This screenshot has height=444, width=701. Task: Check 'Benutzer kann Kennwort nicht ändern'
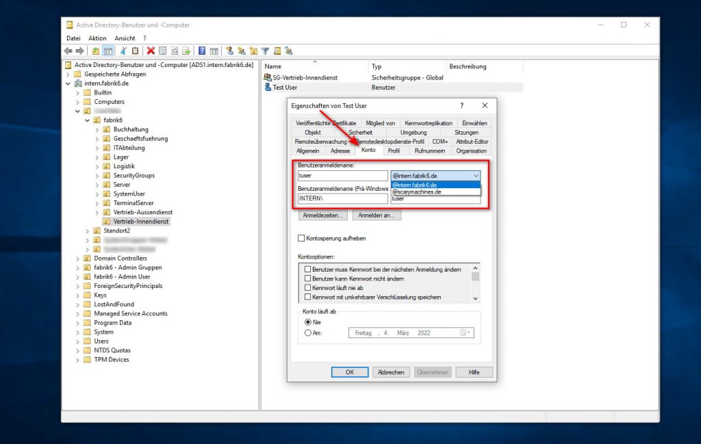tap(307, 278)
